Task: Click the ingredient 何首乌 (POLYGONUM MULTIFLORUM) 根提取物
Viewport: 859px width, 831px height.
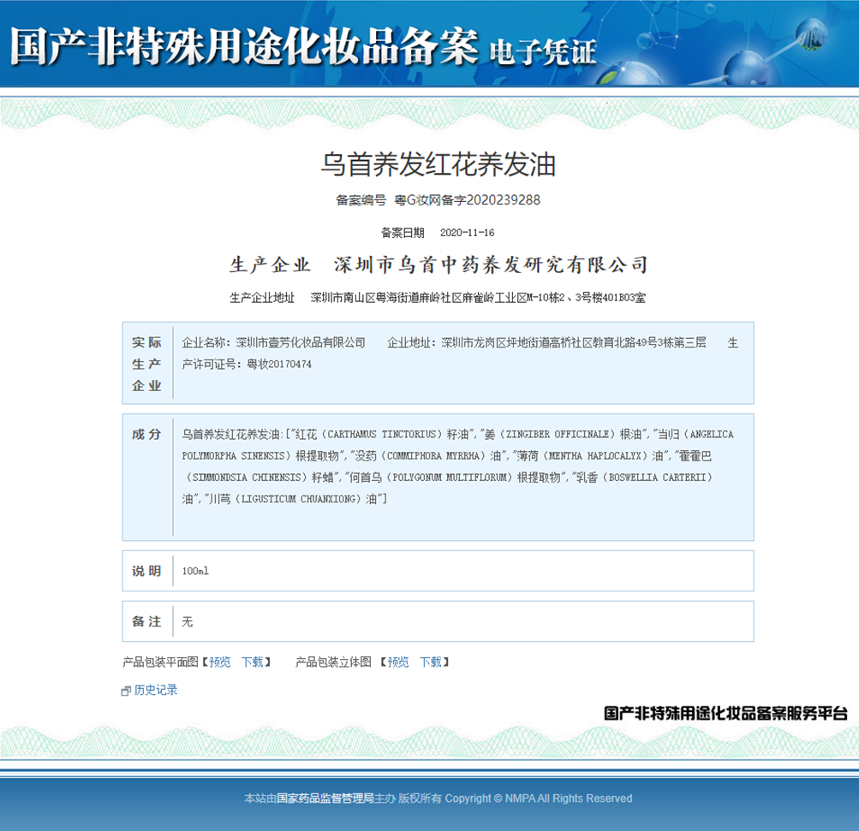Action: (455, 478)
